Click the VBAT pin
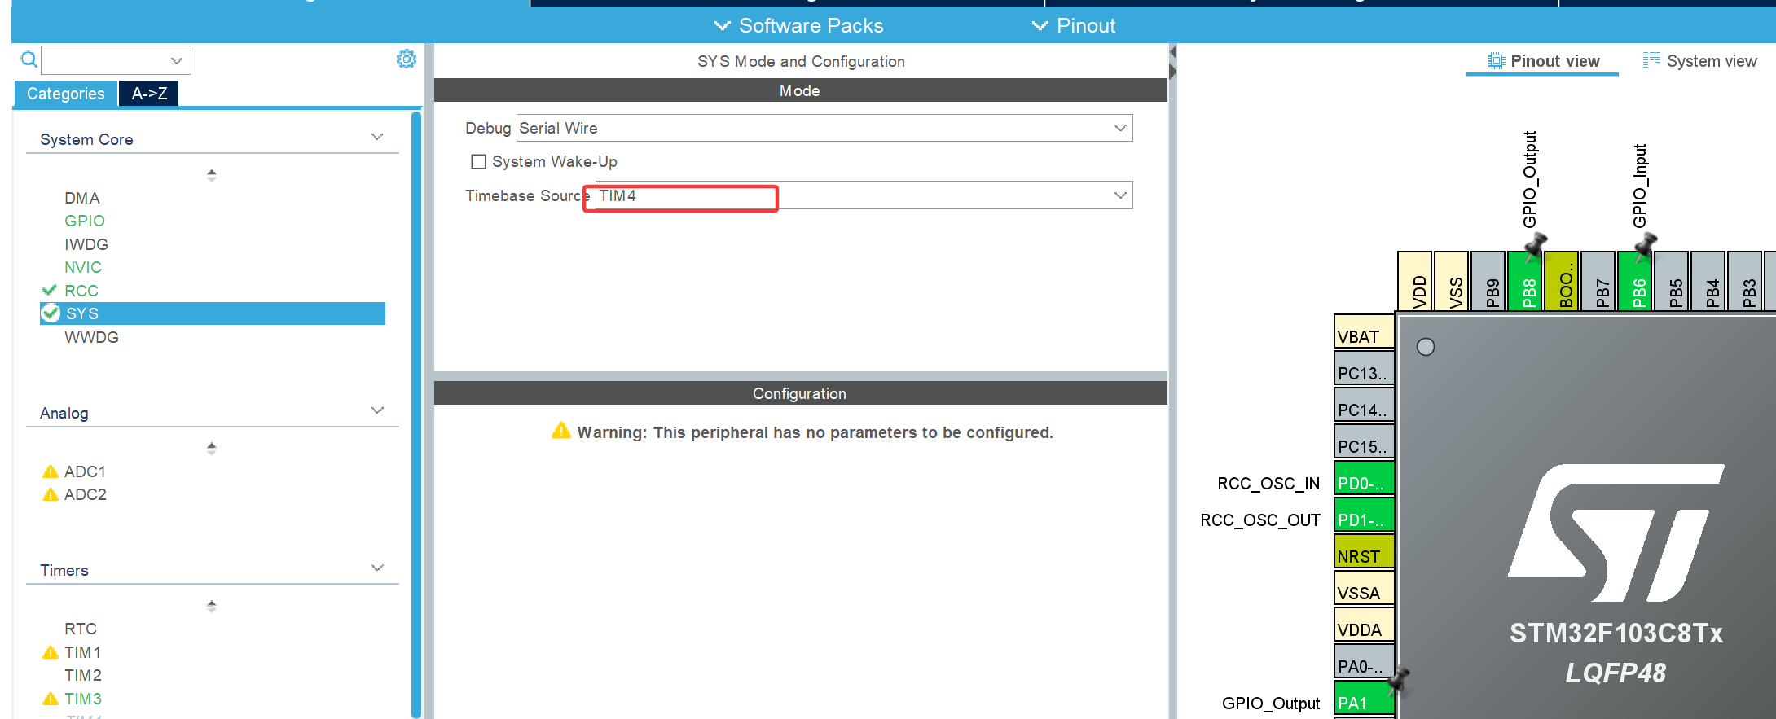 [1364, 331]
